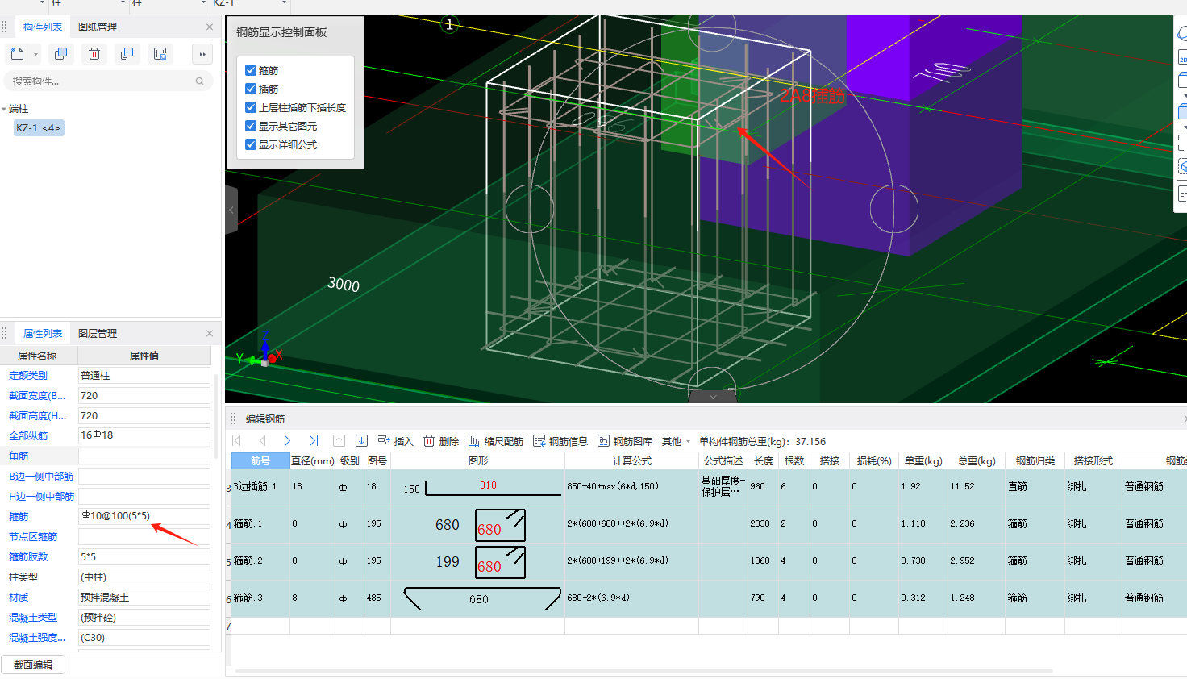Move rebar row down icon
The image size is (1187, 679).
[361, 441]
